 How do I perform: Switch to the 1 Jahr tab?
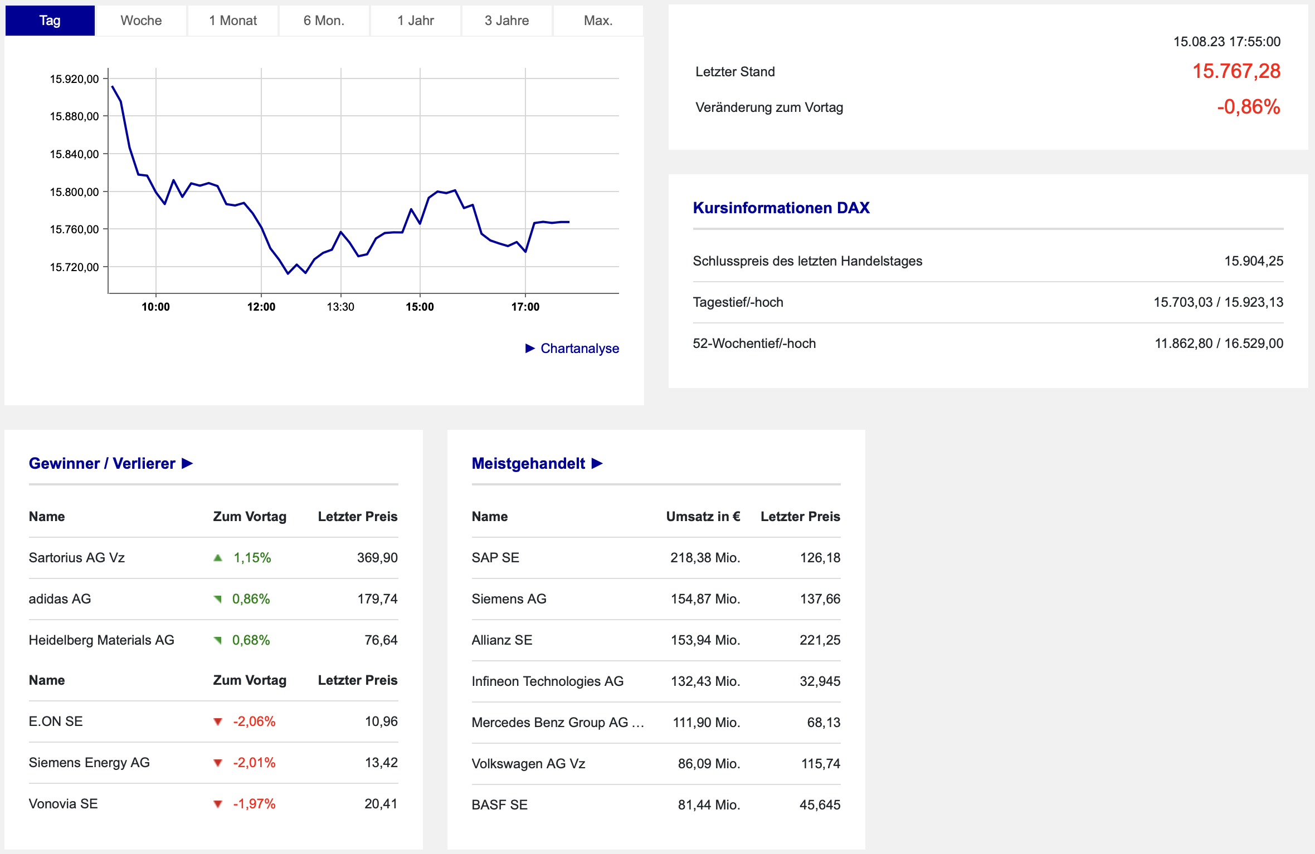tap(415, 21)
